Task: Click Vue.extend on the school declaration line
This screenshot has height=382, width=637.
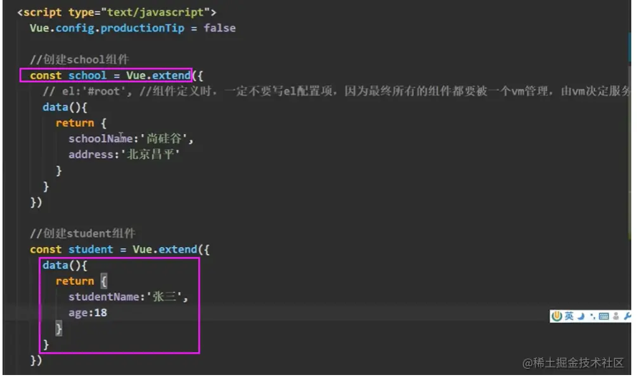Action: coord(158,75)
